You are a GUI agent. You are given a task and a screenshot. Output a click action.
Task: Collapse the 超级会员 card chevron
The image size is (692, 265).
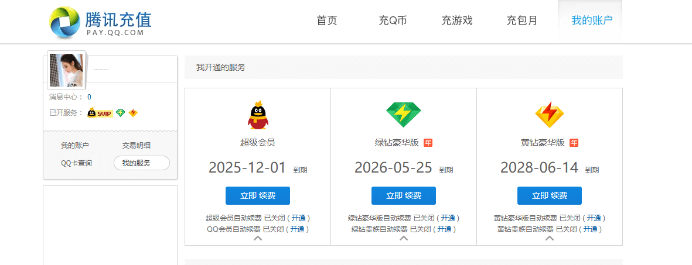click(x=258, y=238)
